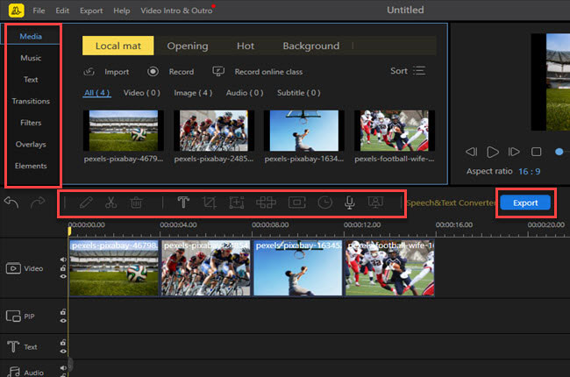Hide the Video track with eye icon

point(63,276)
